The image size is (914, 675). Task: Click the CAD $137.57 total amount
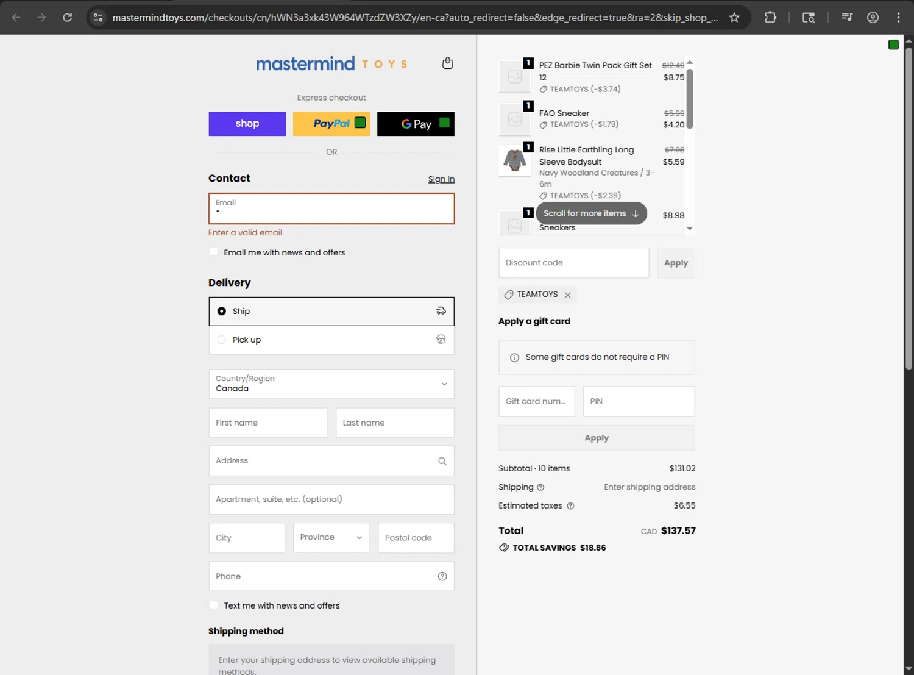pyautogui.click(x=668, y=531)
